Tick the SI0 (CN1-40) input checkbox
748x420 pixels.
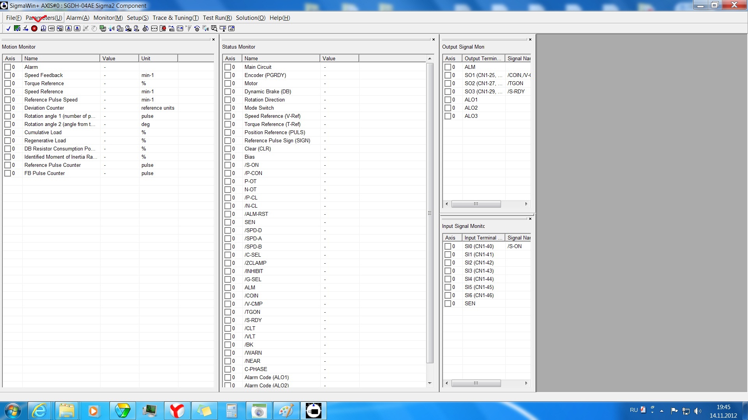point(448,247)
